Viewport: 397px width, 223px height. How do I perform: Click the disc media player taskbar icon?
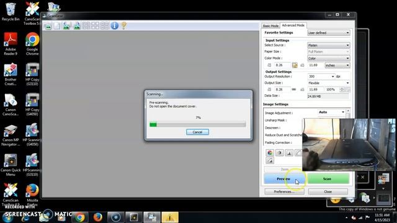(116, 217)
